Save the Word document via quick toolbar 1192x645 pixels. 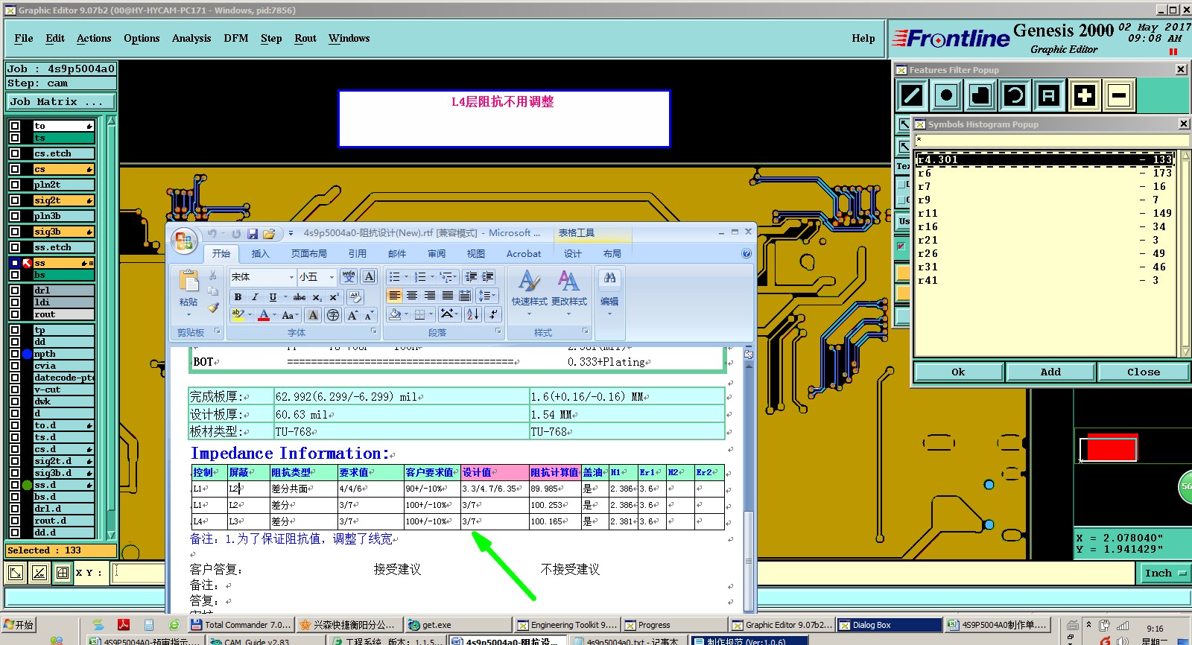[x=253, y=234]
